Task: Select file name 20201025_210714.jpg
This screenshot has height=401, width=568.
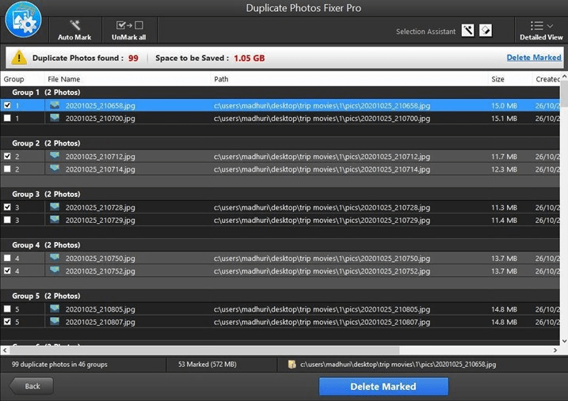Action: coord(101,169)
